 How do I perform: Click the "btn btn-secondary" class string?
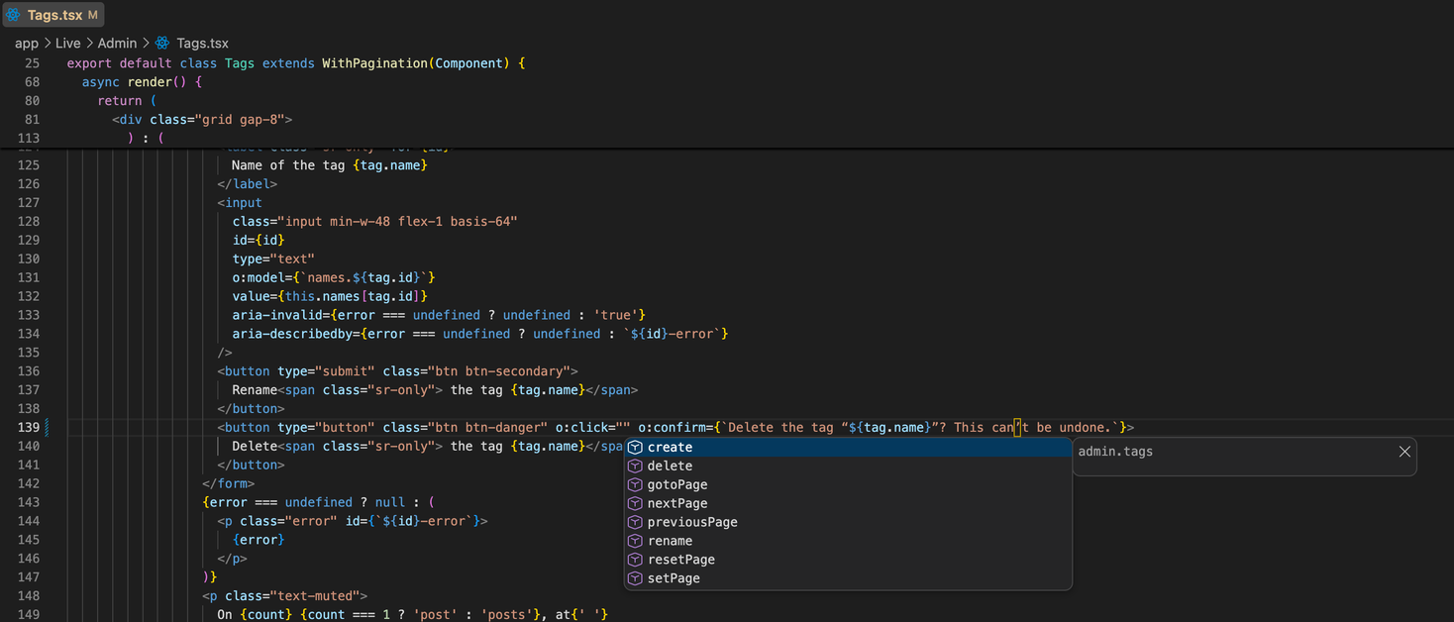pos(497,372)
